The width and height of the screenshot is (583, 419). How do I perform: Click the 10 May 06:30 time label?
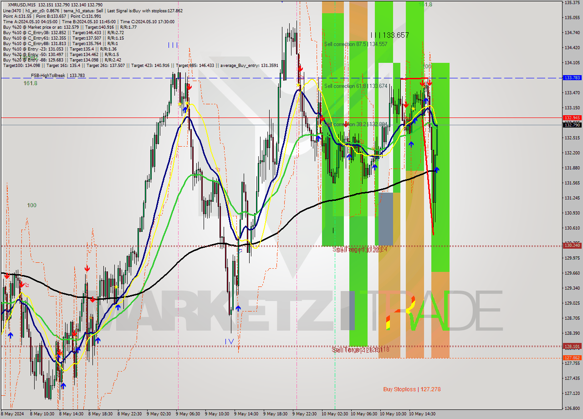point(364,414)
